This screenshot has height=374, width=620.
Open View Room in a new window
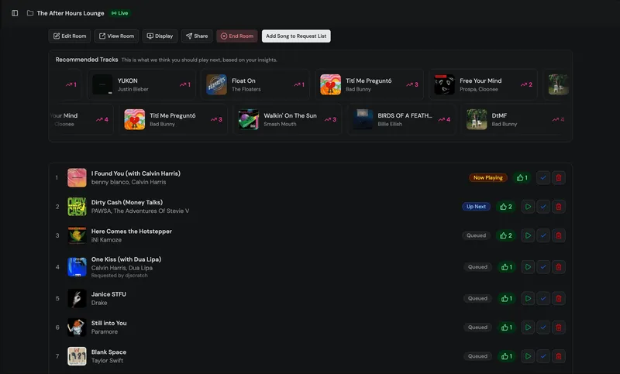pyautogui.click(x=116, y=36)
